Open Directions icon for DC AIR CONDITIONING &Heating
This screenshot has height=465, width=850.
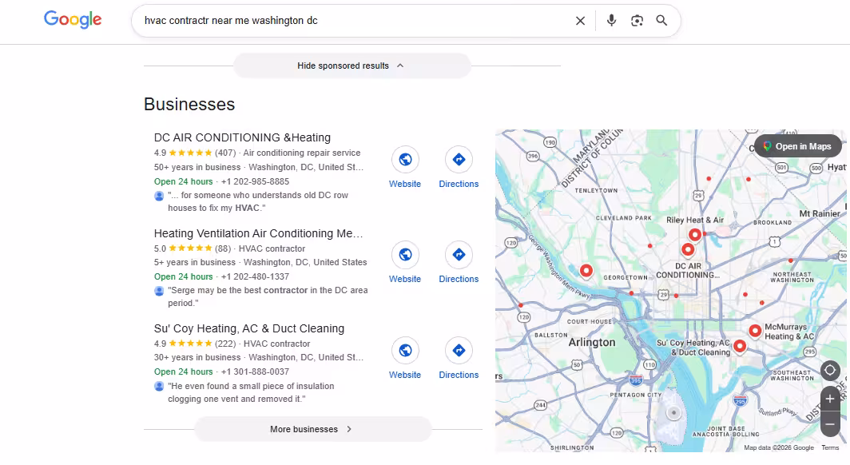(459, 159)
